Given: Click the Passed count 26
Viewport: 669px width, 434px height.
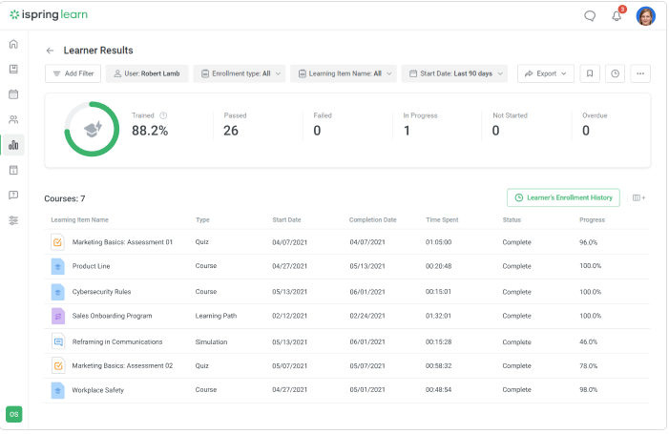Looking at the screenshot, I should (x=231, y=131).
